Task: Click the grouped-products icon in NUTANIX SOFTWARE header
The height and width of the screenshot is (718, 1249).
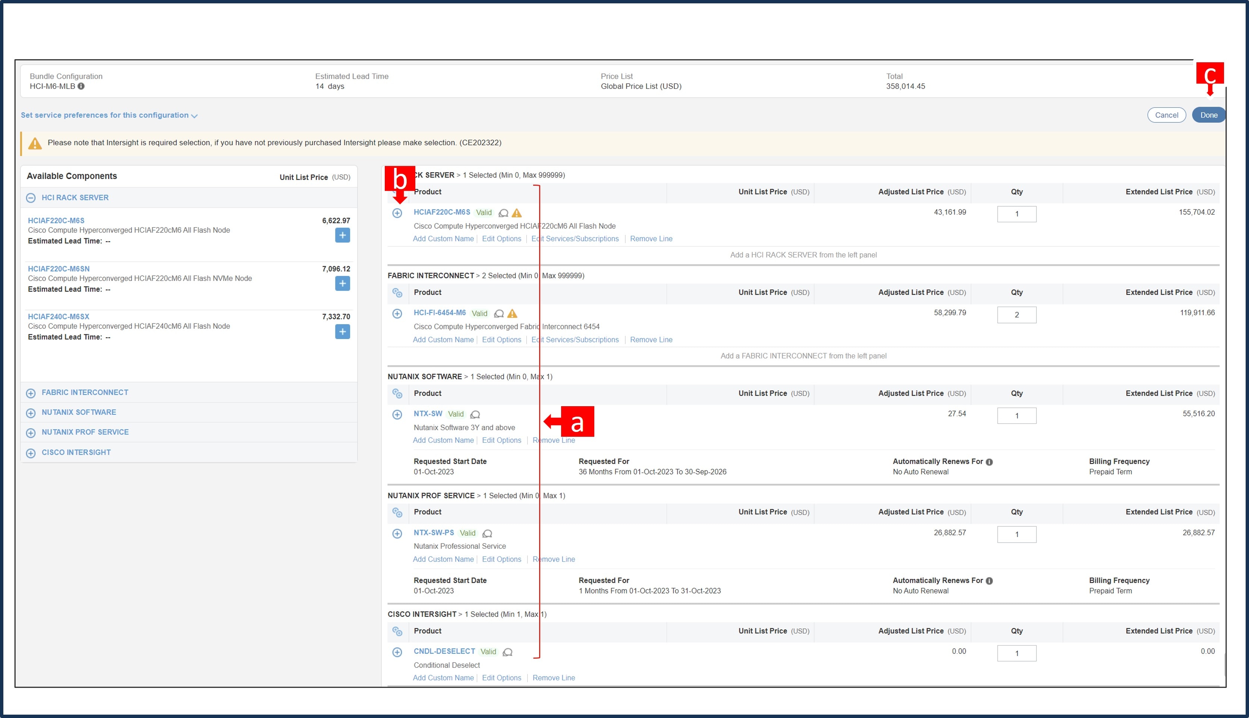Action: tap(397, 394)
